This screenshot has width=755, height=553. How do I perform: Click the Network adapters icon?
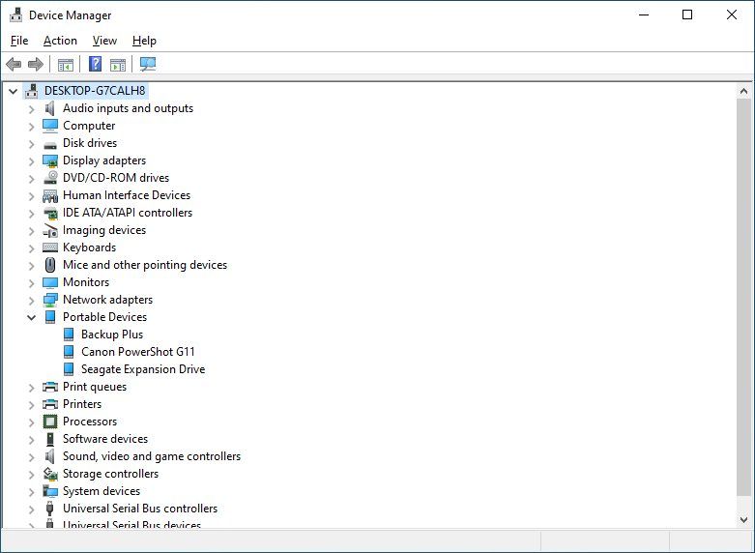50,300
